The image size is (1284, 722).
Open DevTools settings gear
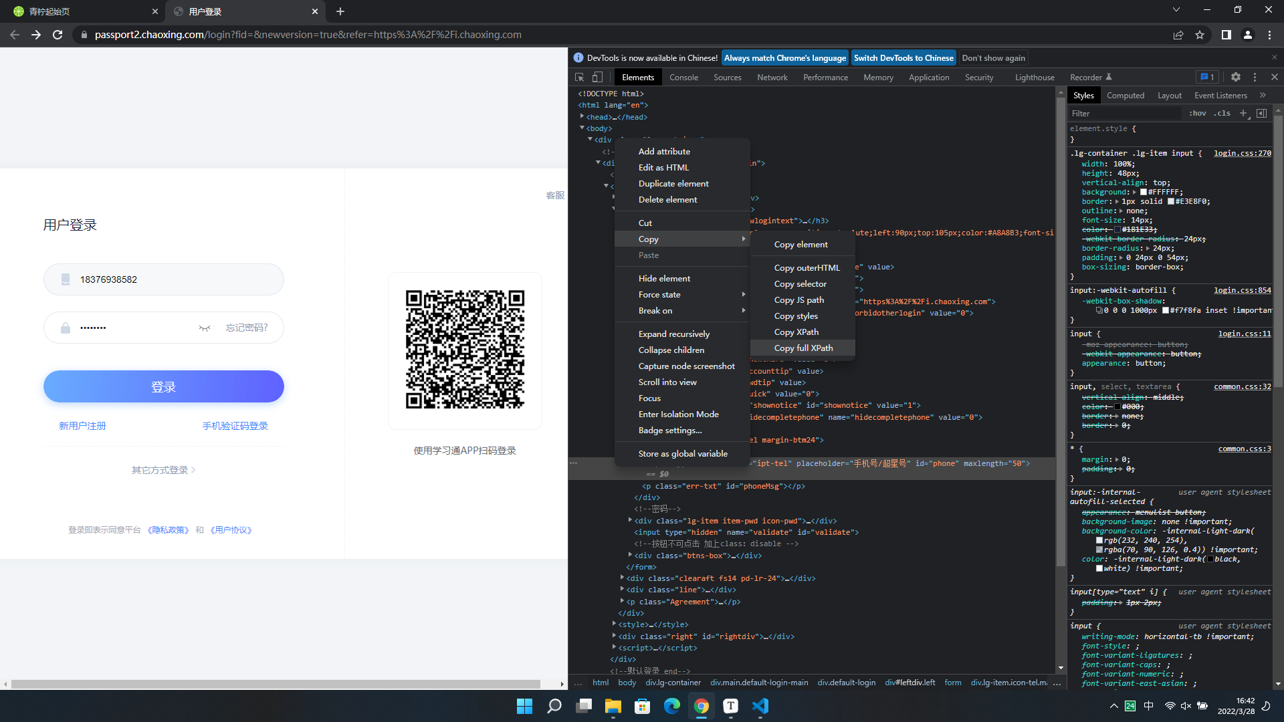1235,78
